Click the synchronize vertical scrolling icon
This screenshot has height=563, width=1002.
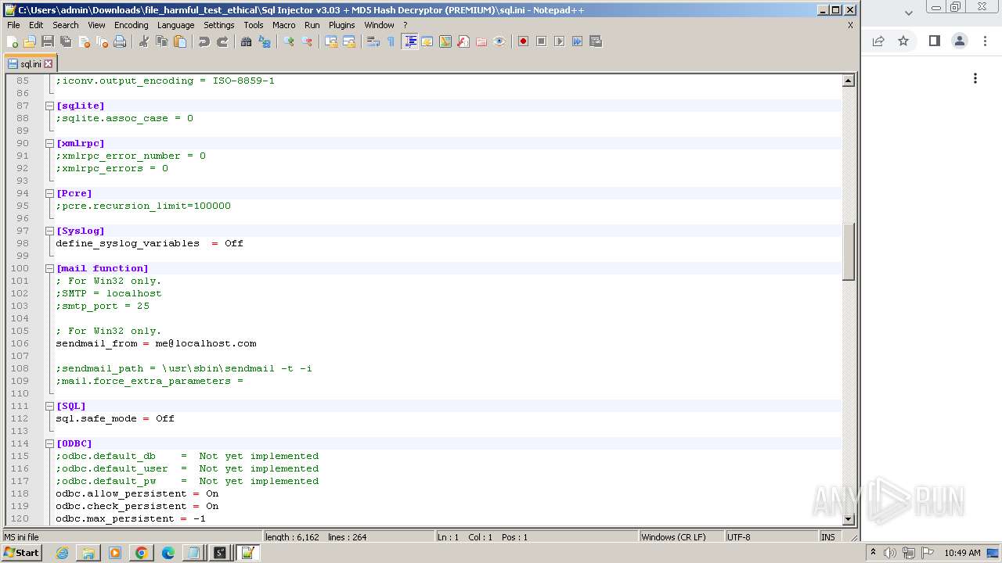pos(331,41)
